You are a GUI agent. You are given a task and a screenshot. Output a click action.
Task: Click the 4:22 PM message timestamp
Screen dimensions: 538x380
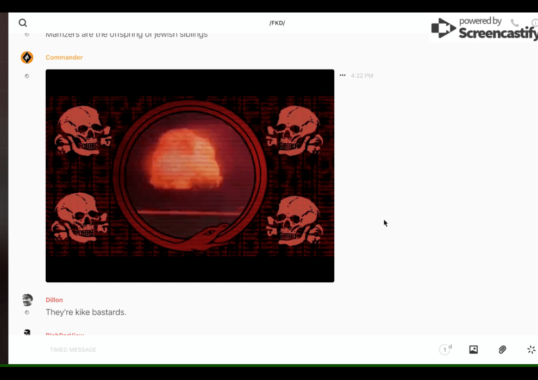click(x=362, y=76)
